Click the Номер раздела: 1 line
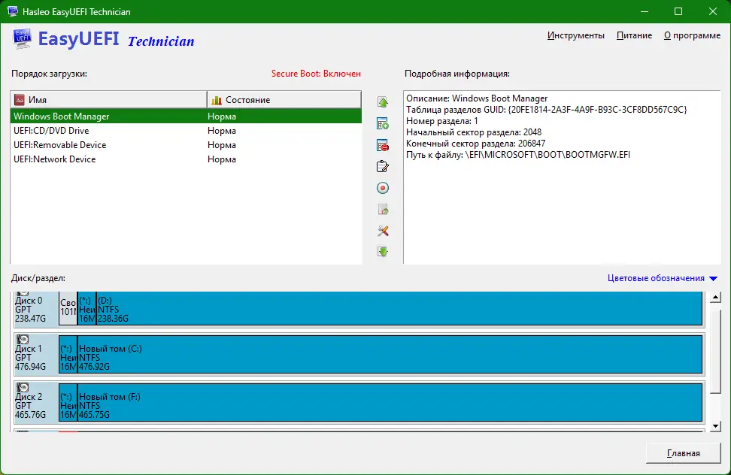 point(442,121)
